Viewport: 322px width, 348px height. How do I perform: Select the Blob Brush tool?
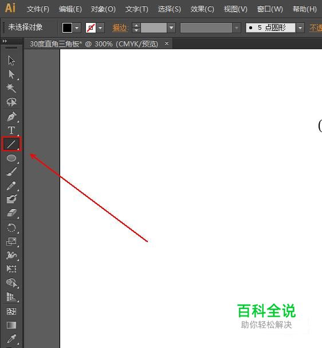point(11,199)
